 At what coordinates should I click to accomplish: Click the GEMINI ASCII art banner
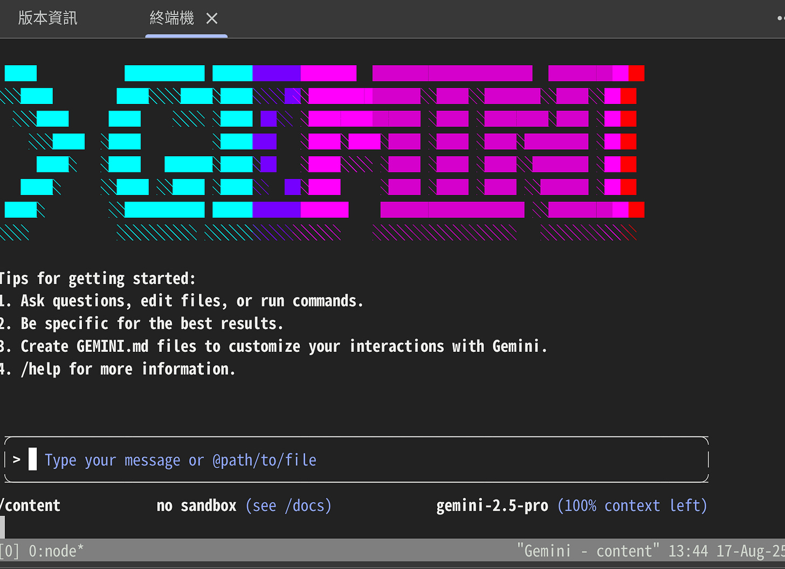click(322, 153)
